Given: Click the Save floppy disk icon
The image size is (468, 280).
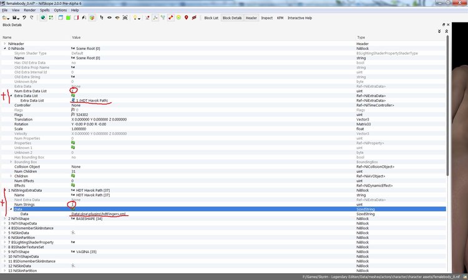Looking at the screenshot, I should 14,18.
